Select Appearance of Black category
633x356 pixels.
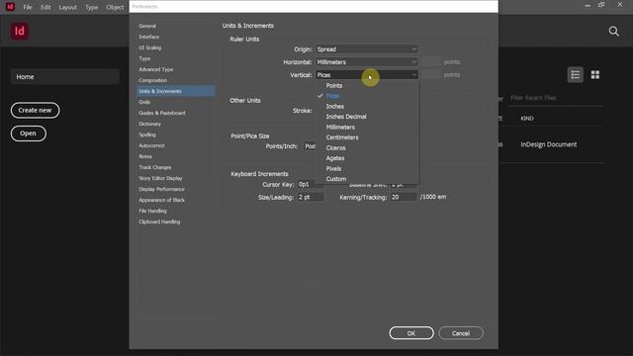161,200
